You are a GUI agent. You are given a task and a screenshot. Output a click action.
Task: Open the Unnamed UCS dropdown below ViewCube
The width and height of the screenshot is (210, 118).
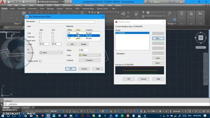200,47
